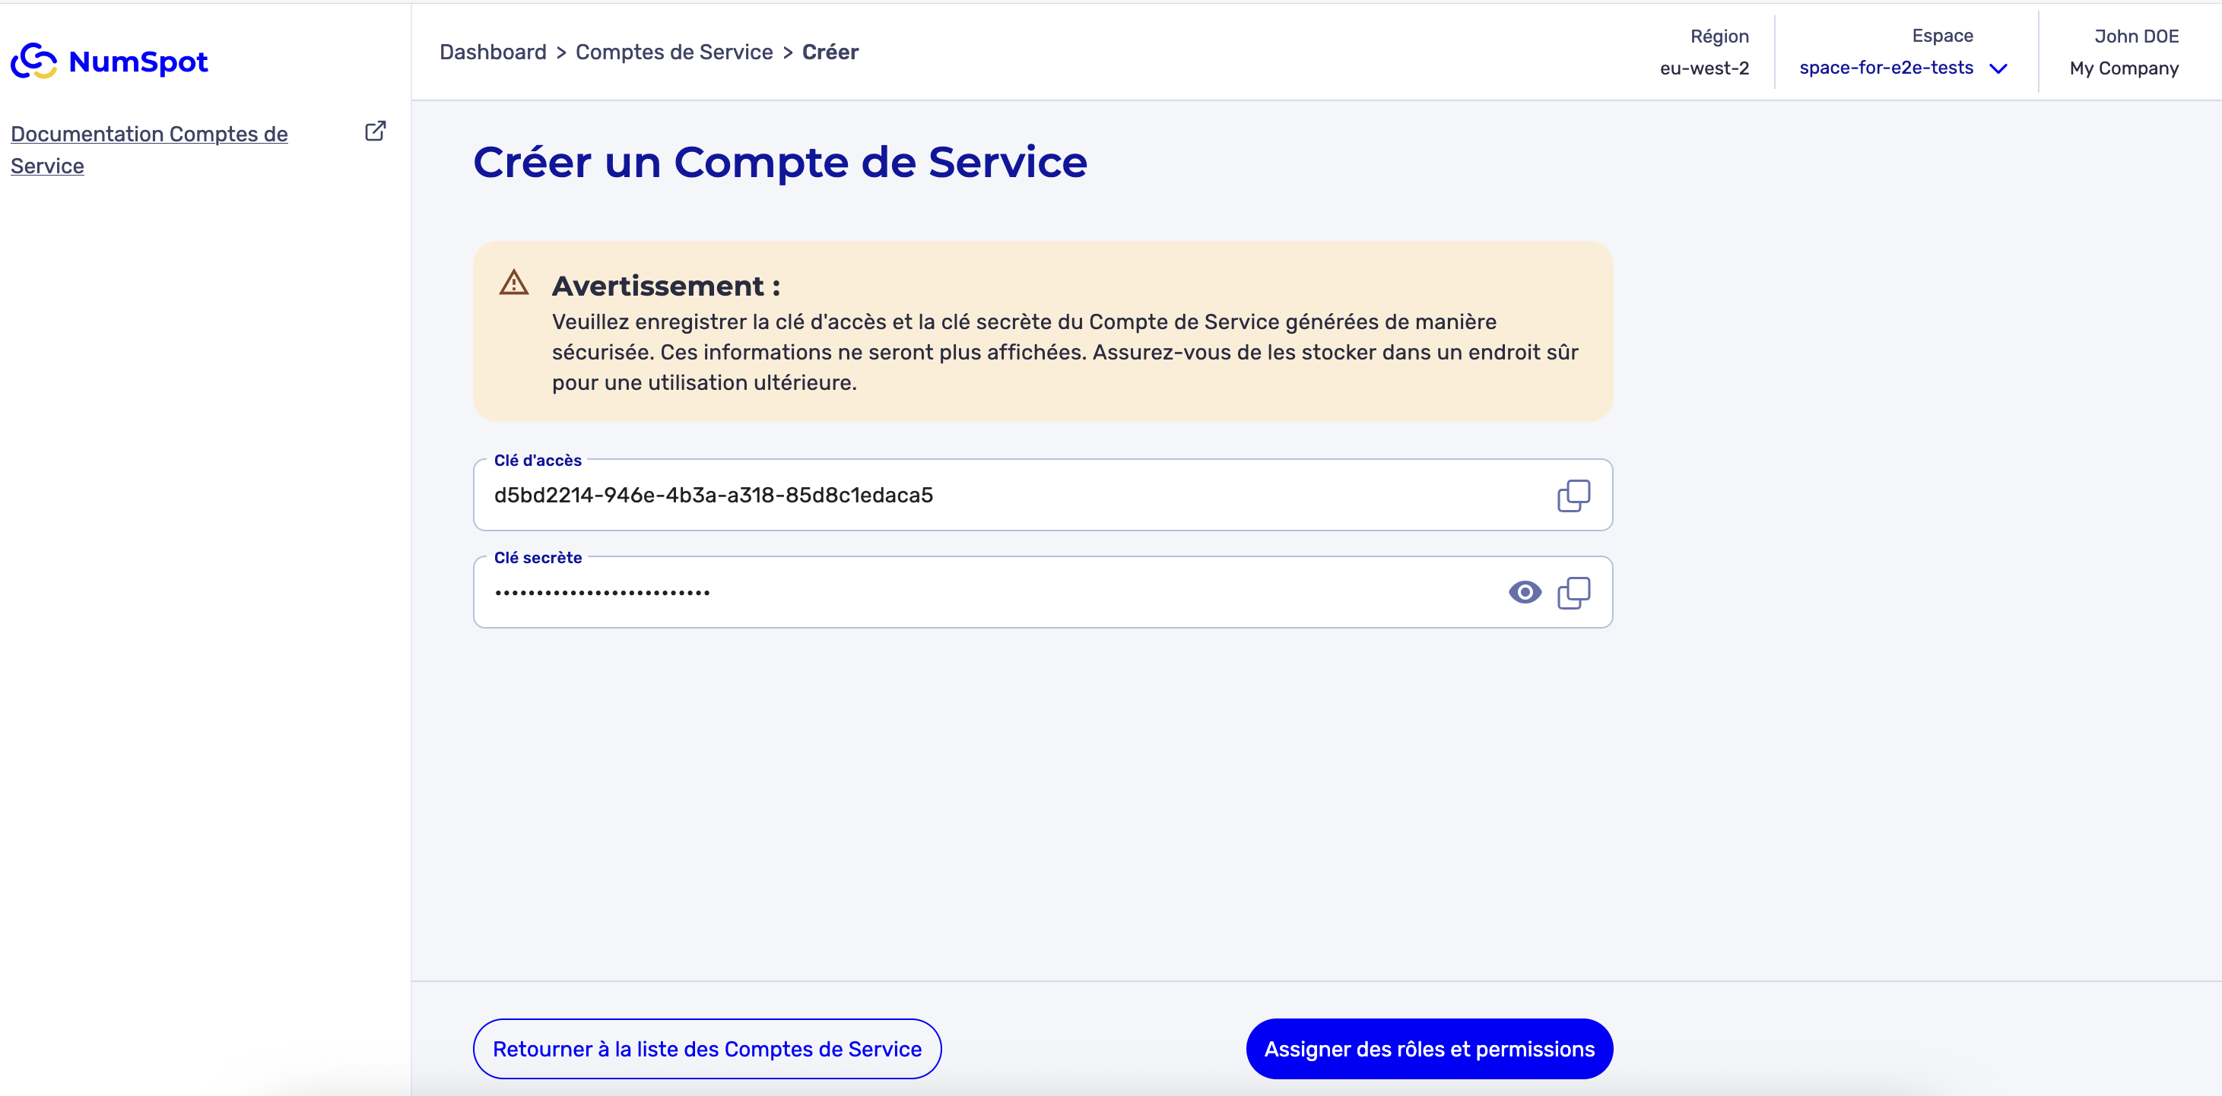Open Documentation Comptes de Service link
The image size is (2222, 1096).
coord(149,149)
